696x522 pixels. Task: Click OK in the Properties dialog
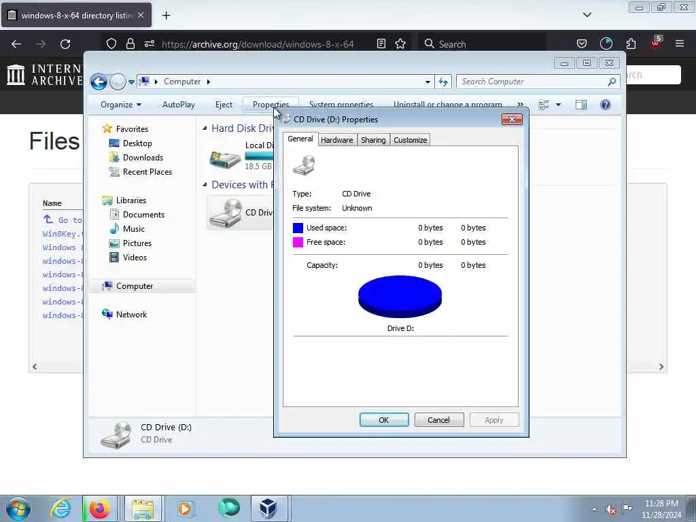[x=384, y=420]
